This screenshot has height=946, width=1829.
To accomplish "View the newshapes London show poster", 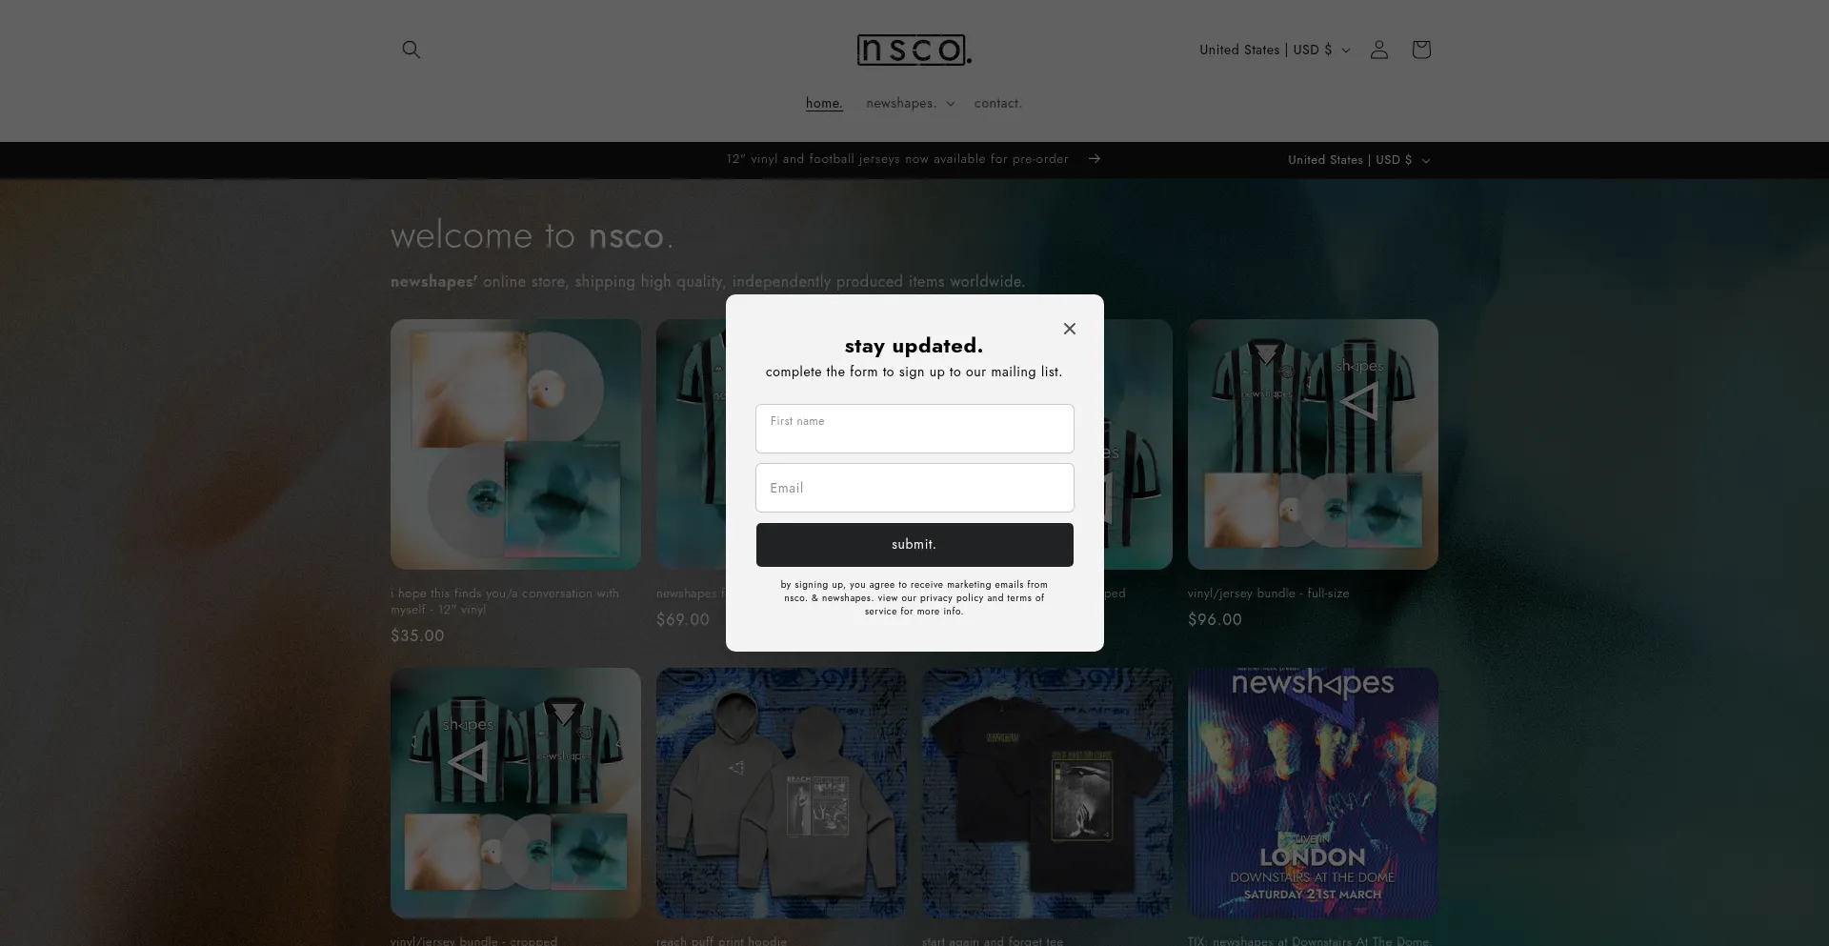I will click(1313, 792).
